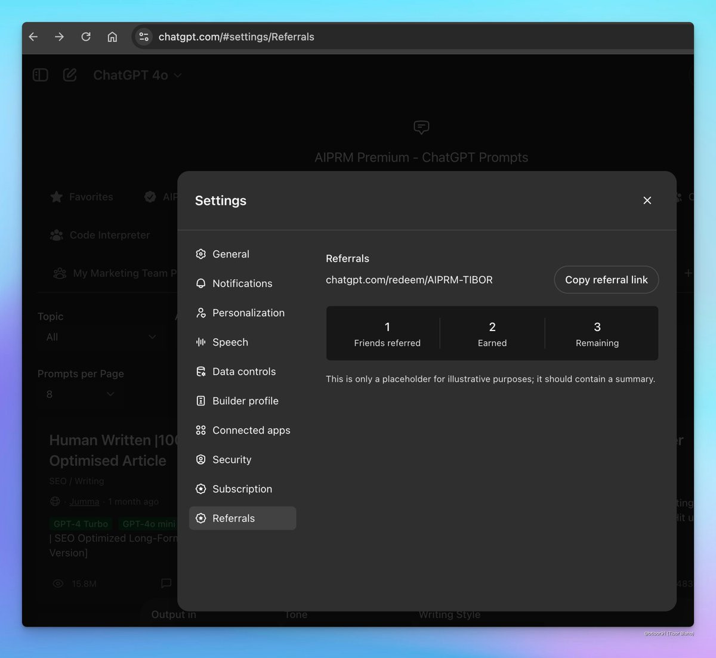
Task: Reload the page with refresh icon
Action: tap(86, 37)
